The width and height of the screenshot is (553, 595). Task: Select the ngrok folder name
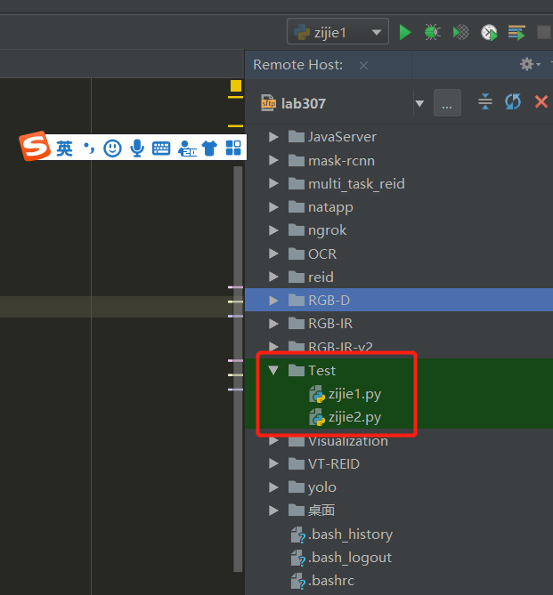(327, 231)
